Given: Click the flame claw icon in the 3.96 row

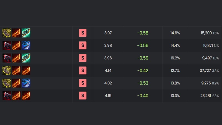Looking at the screenshot, I should pyautogui.click(x=16, y=58).
